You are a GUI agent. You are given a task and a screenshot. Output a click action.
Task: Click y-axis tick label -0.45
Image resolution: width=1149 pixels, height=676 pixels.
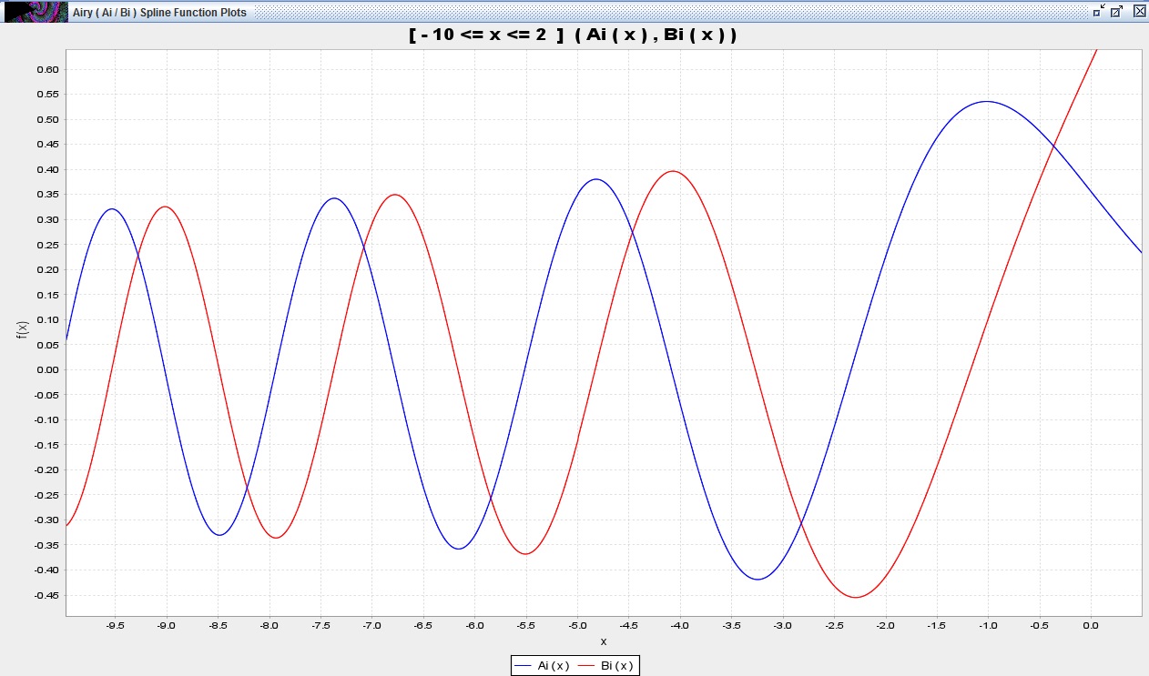click(46, 595)
